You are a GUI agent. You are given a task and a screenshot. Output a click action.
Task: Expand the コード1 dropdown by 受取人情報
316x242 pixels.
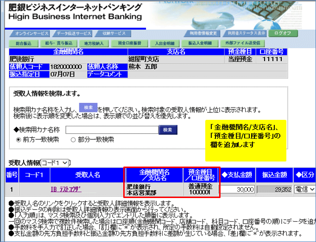[x=55, y=163]
